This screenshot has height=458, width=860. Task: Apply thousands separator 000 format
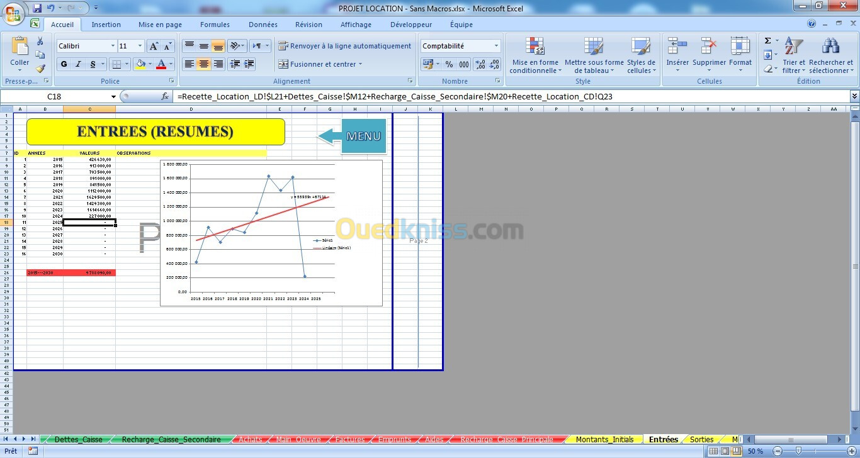point(464,64)
